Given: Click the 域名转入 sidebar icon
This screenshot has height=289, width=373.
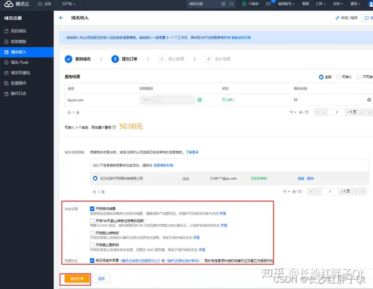Looking at the screenshot, I should 6,52.
